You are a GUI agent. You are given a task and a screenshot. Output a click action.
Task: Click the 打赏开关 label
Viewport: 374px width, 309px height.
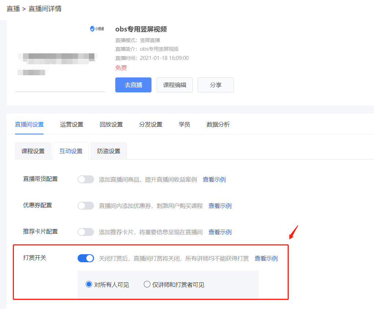(x=35, y=258)
